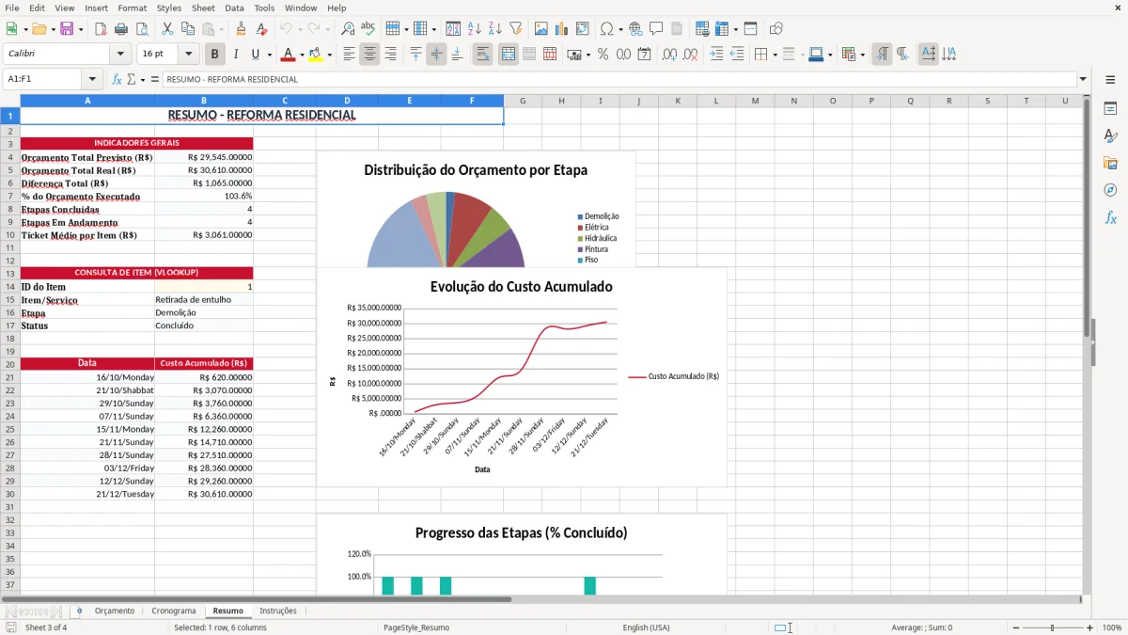This screenshot has height=635, width=1128.
Task: Toggle print preview
Action: pos(142,29)
